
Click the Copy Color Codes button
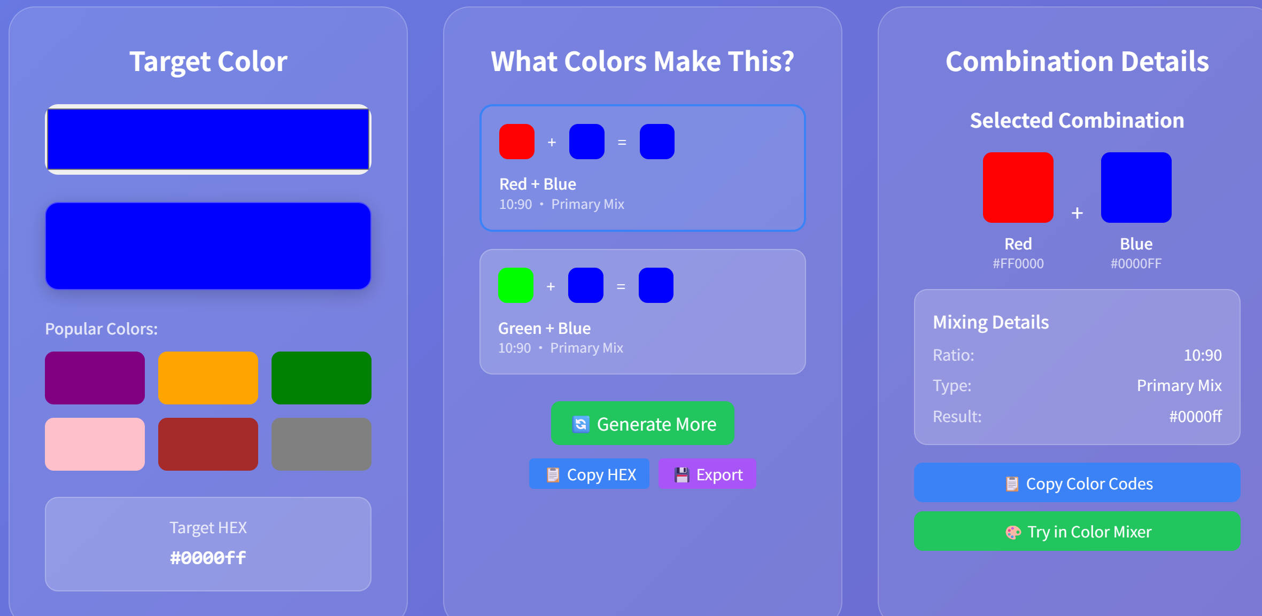point(1077,483)
